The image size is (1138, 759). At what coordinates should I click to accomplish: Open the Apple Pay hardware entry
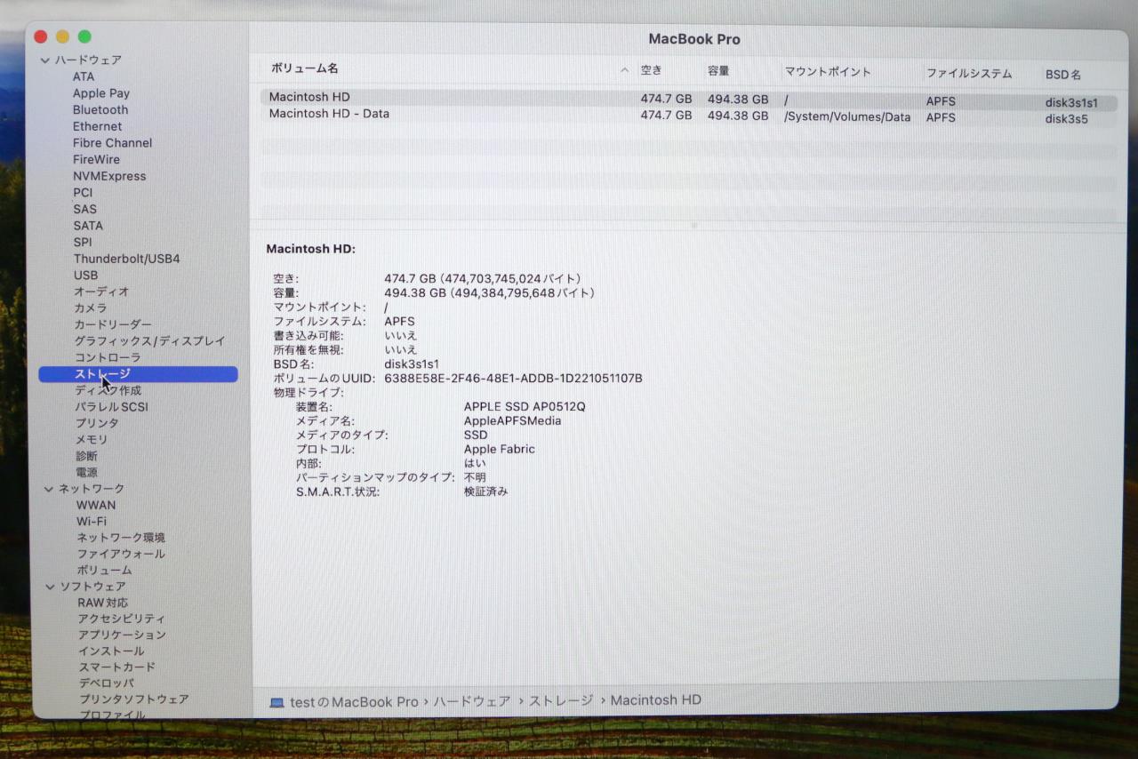click(101, 93)
